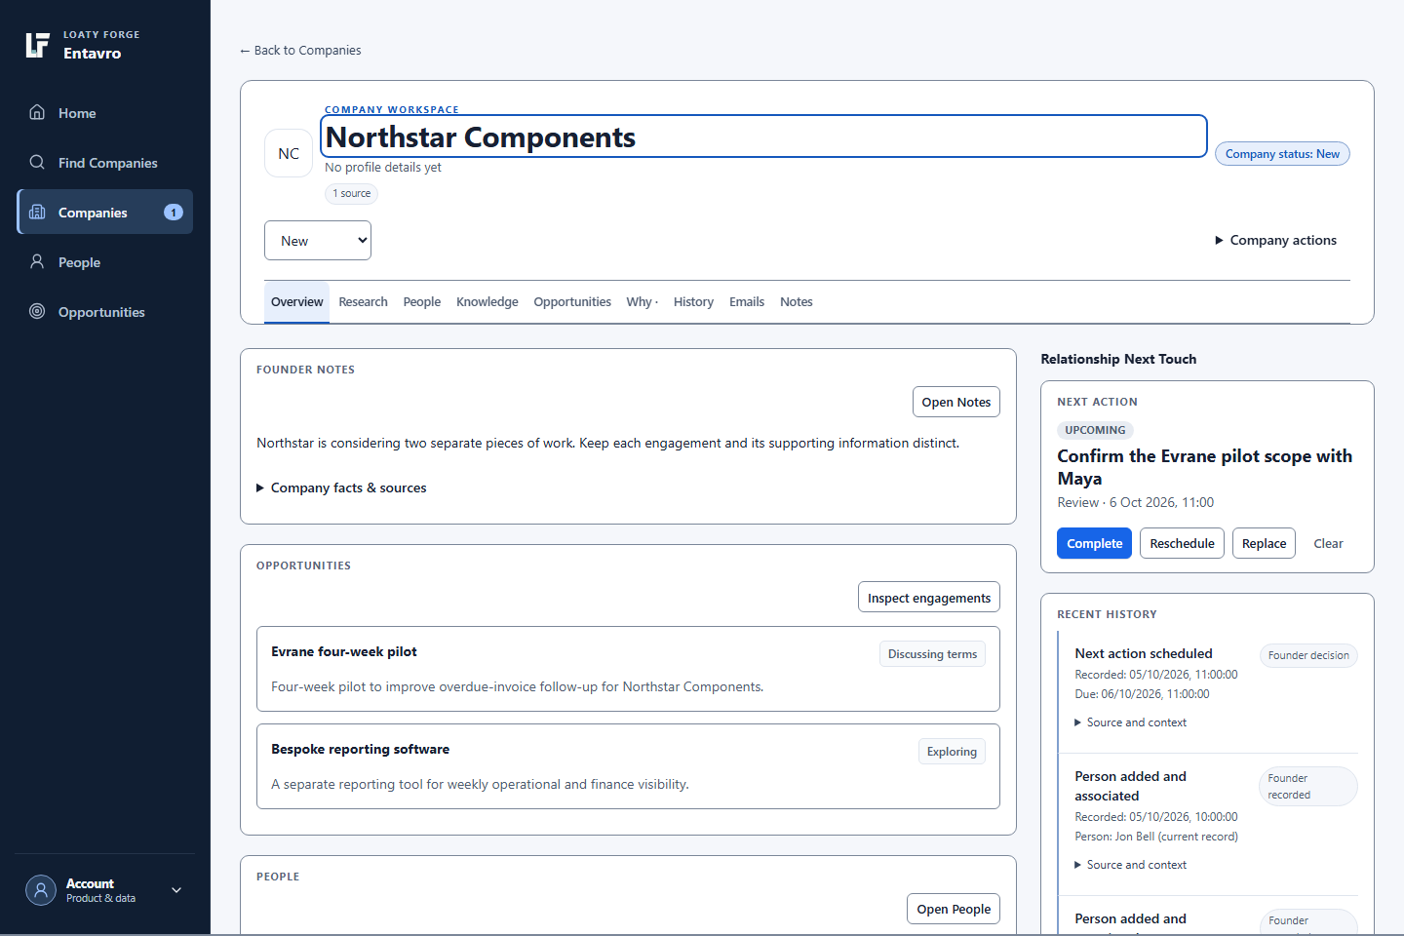Image resolution: width=1404 pixels, height=936 pixels.
Task: Click the Account avatar icon
Action: point(41,890)
